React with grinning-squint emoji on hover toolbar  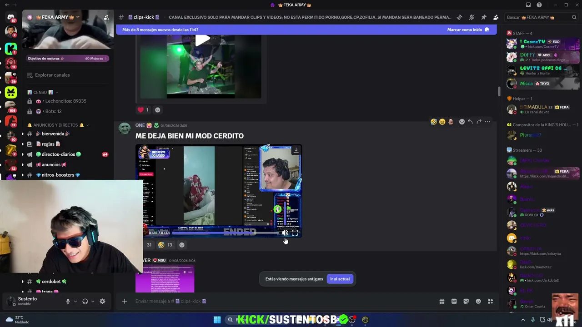coord(442,122)
